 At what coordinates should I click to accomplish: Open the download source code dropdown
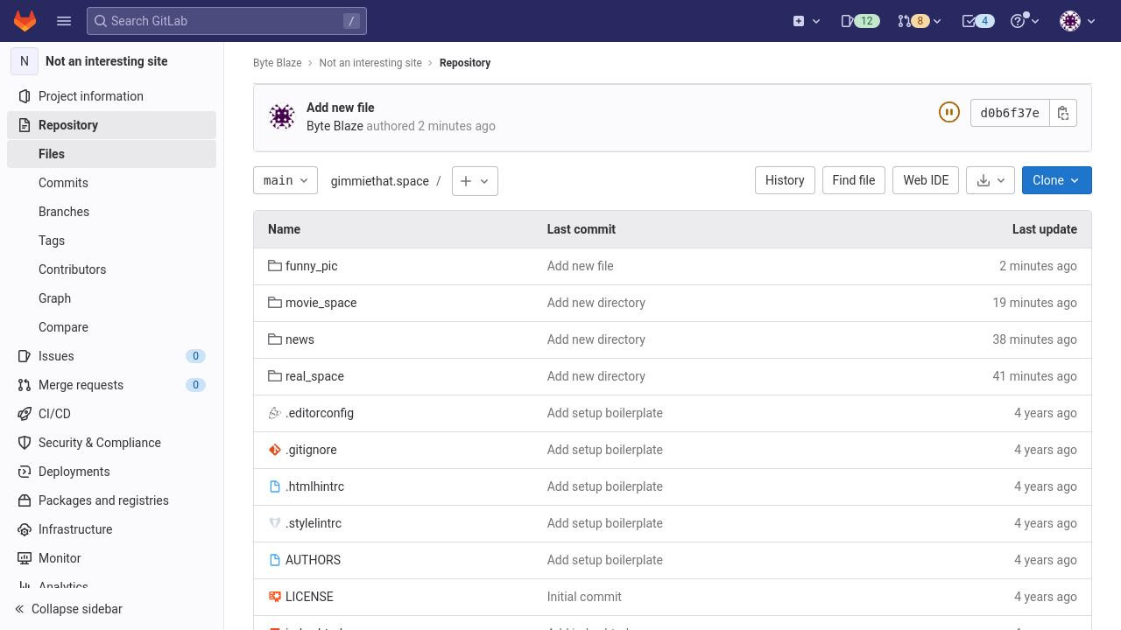(991, 180)
